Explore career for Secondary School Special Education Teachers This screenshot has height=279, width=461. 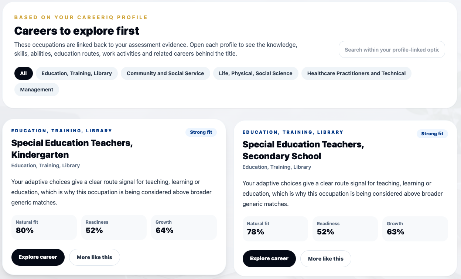coord(269,259)
